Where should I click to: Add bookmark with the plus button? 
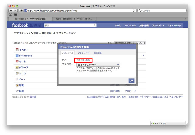pyautogui.click(x=21, y=11)
